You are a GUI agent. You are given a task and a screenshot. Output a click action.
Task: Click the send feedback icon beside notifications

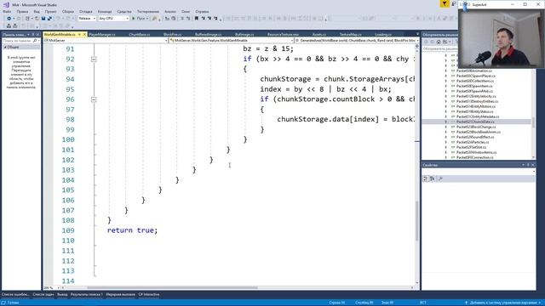[x=454, y=3]
